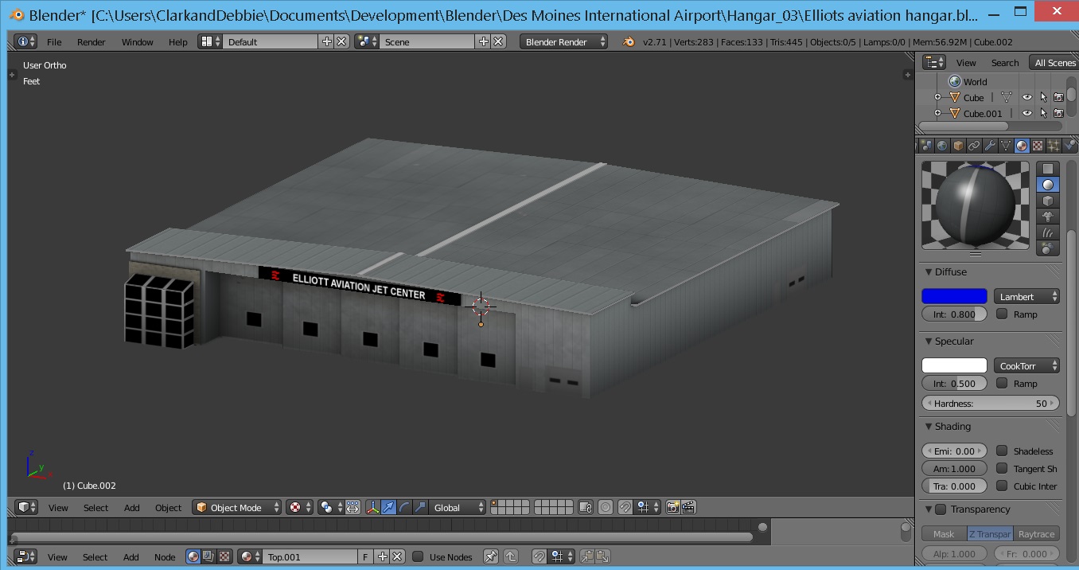This screenshot has height=570, width=1079.
Task: Toggle the Use Nodes checkbox
Action: (418, 556)
